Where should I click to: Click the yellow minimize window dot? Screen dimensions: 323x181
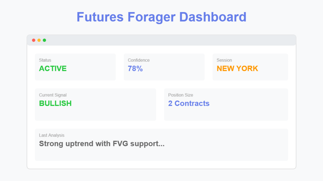coord(39,40)
